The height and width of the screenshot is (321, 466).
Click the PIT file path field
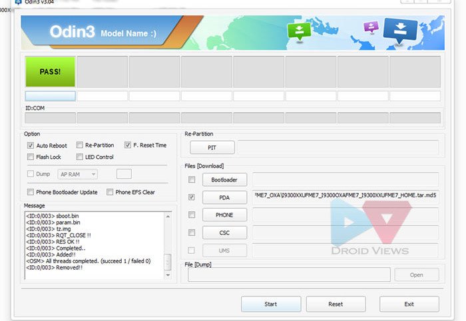tap(338, 148)
